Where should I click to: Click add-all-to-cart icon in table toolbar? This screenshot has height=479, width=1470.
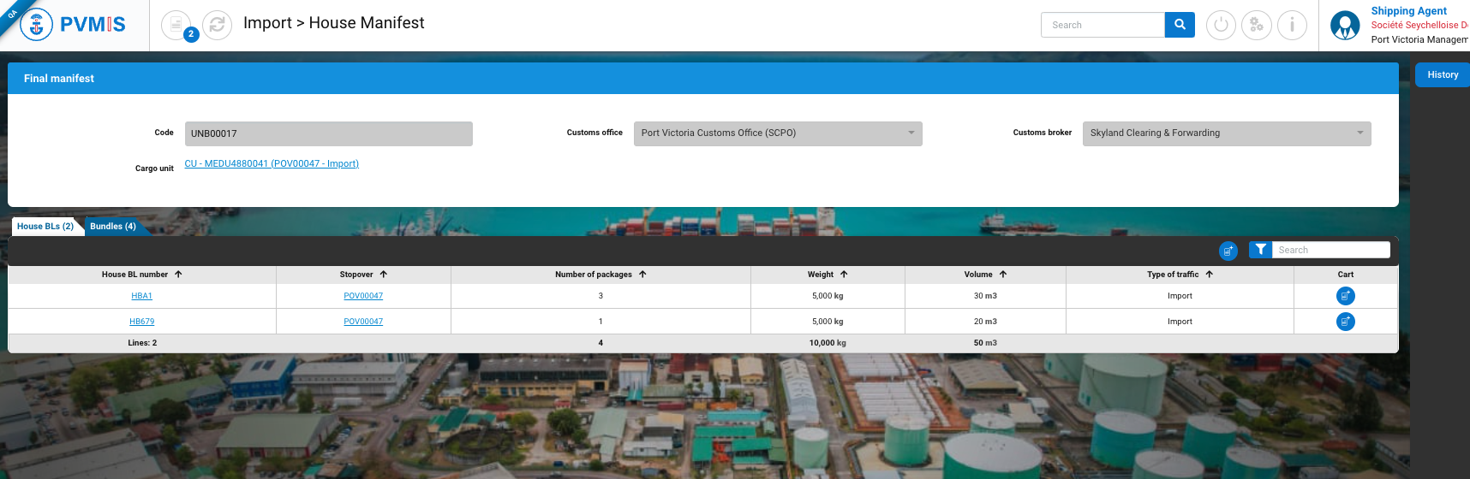[x=1228, y=251]
